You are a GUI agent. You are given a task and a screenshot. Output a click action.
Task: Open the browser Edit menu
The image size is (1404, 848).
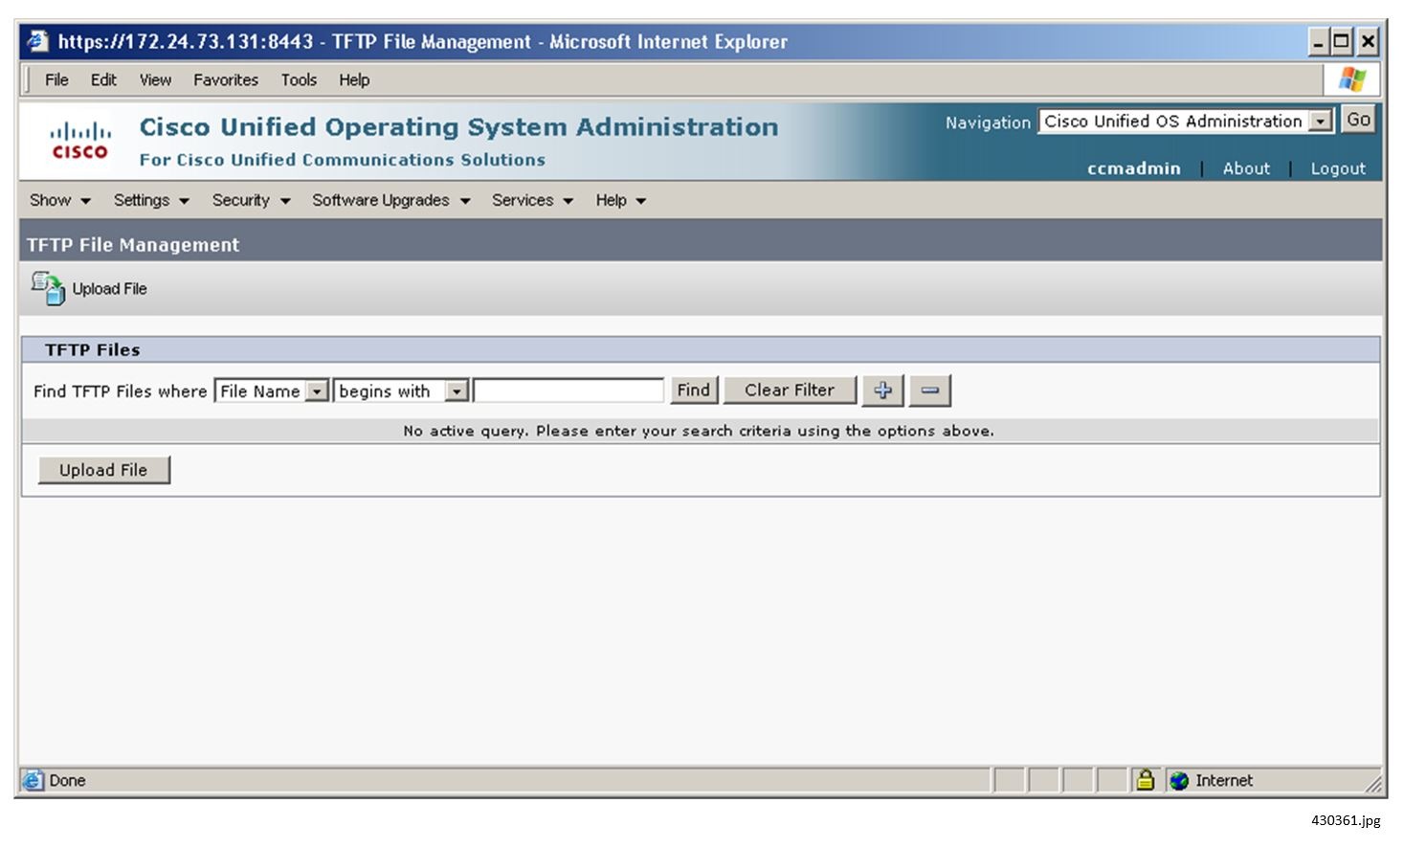coord(103,79)
